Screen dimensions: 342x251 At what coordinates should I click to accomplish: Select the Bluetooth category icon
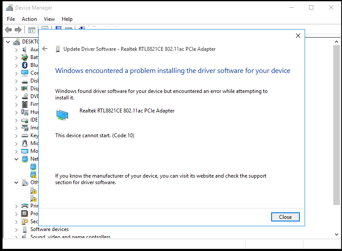[x=25, y=65]
